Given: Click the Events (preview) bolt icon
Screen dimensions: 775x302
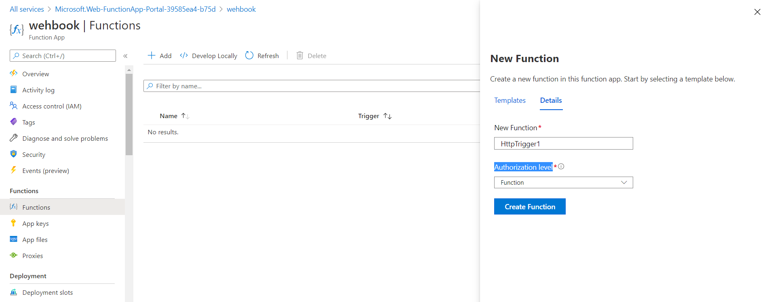Looking at the screenshot, I should [14, 170].
